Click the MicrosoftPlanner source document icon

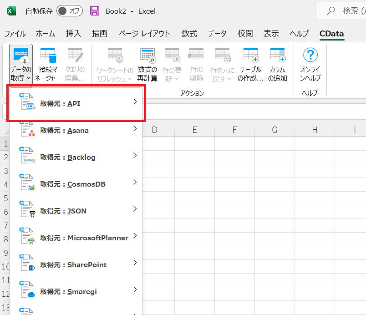[27, 236]
